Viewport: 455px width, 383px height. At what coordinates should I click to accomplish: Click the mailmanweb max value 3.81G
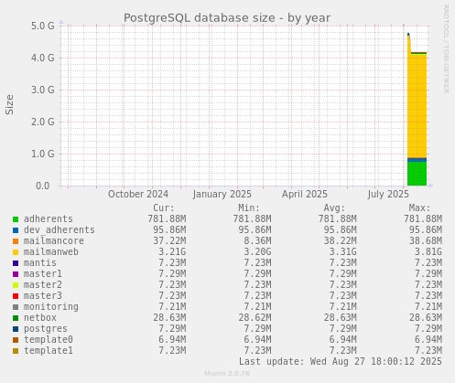click(428, 252)
